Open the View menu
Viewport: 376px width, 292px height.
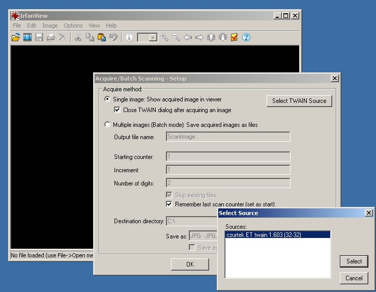point(94,25)
